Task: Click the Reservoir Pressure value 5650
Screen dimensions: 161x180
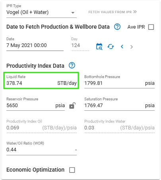Action: (x=12, y=106)
